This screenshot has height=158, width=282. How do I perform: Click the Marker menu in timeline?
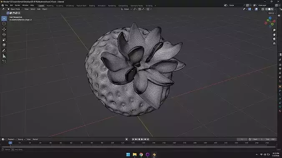click(x=35, y=139)
